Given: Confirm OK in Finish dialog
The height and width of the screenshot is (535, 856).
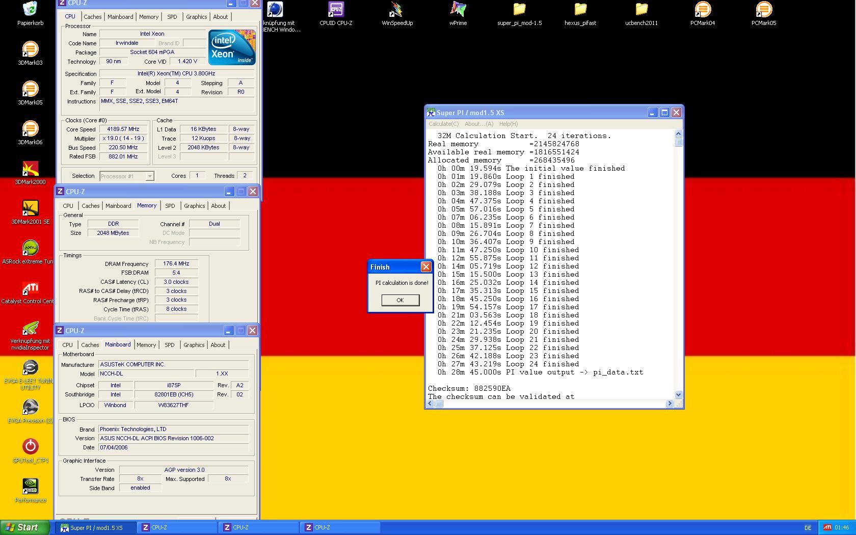Looking at the screenshot, I should point(400,300).
